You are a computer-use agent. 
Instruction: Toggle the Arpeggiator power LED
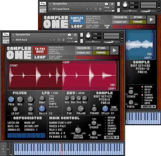[x=11, y=118]
